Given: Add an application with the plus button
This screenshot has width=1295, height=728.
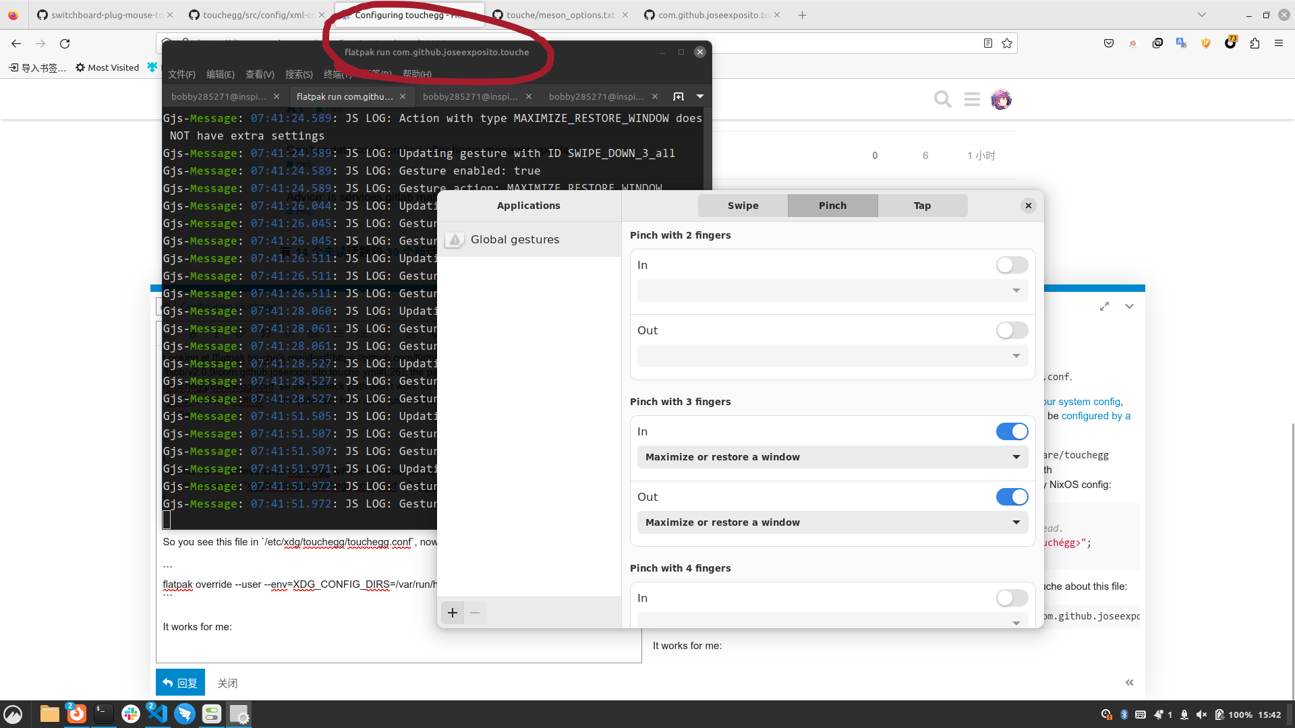Looking at the screenshot, I should (453, 613).
